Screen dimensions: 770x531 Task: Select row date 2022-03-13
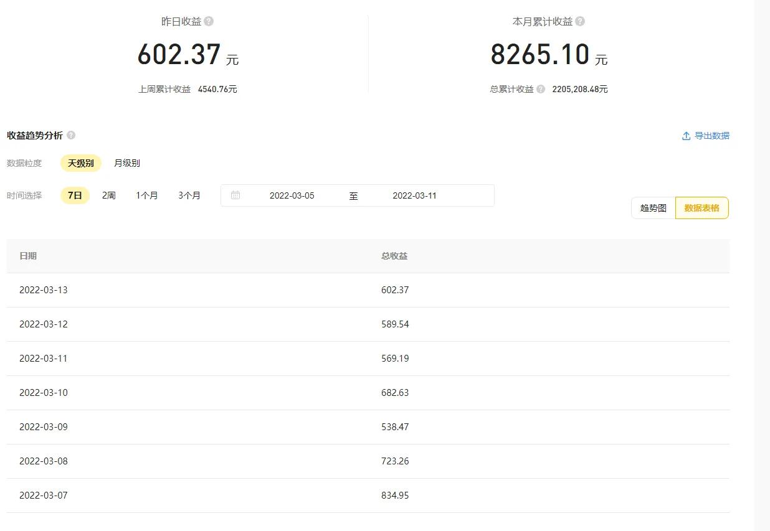44,290
